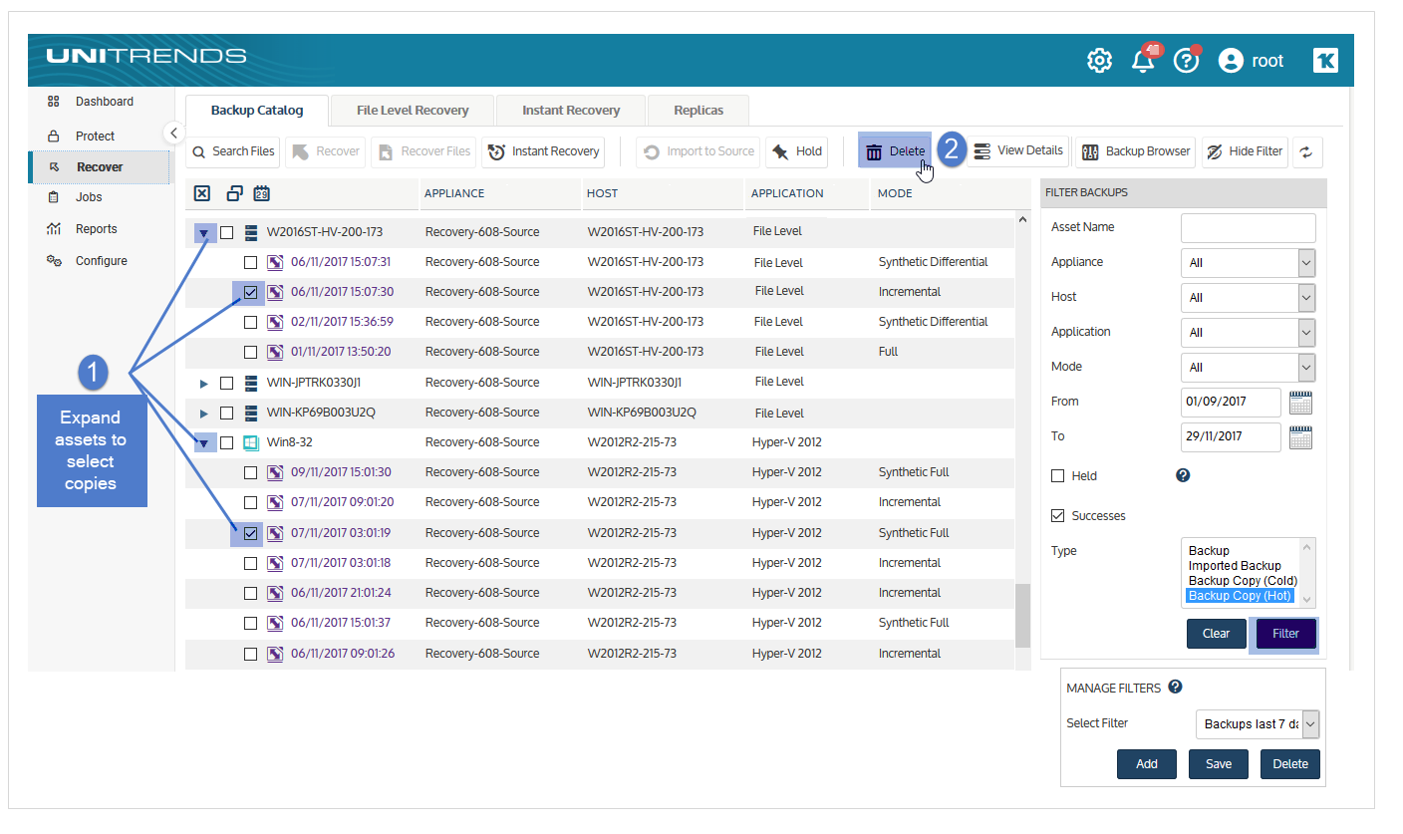Click Delete under Manage Filters
This screenshot has width=1403, height=834.
pyautogui.click(x=1290, y=764)
